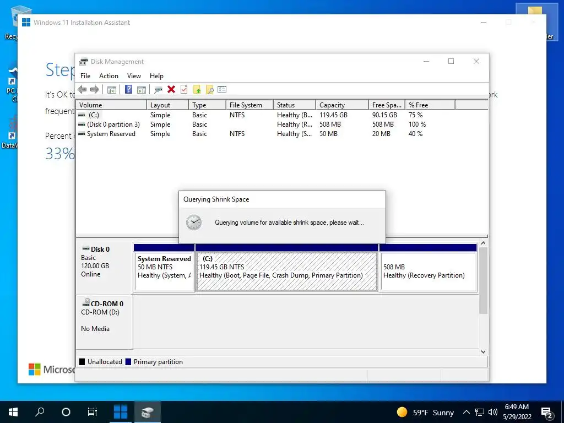The image size is (564, 423).
Task: Open Task View in taskbar
Action: click(92, 412)
